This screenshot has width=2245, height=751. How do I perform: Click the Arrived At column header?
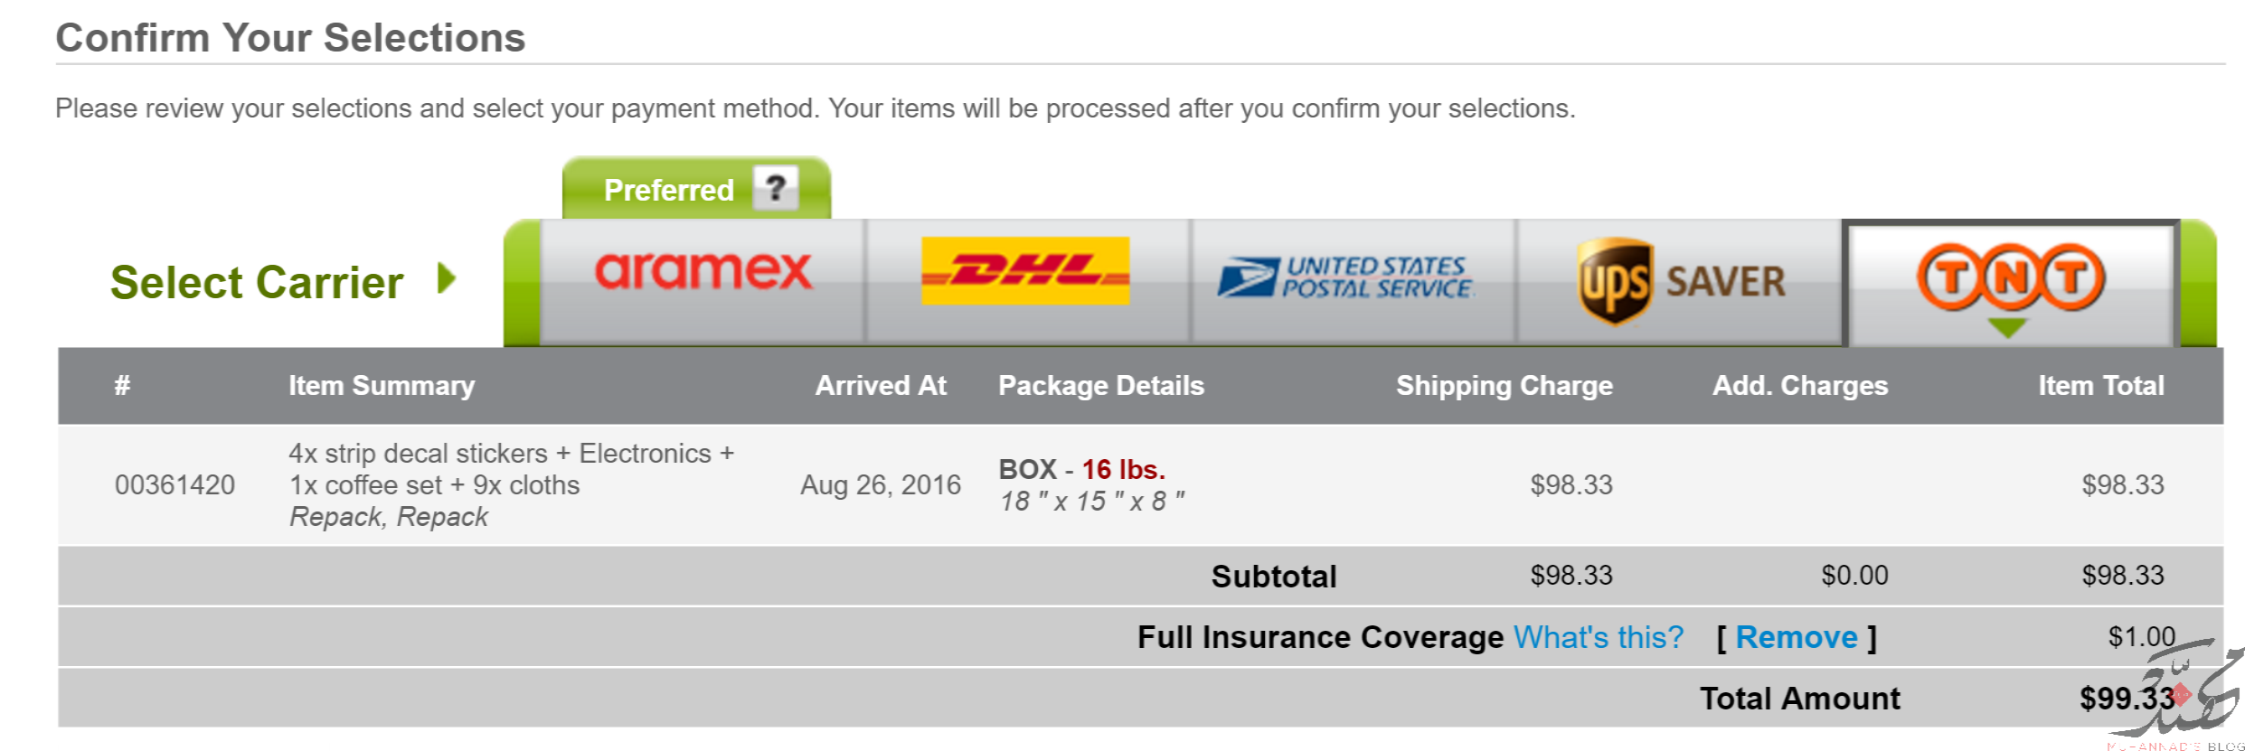(x=881, y=386)
